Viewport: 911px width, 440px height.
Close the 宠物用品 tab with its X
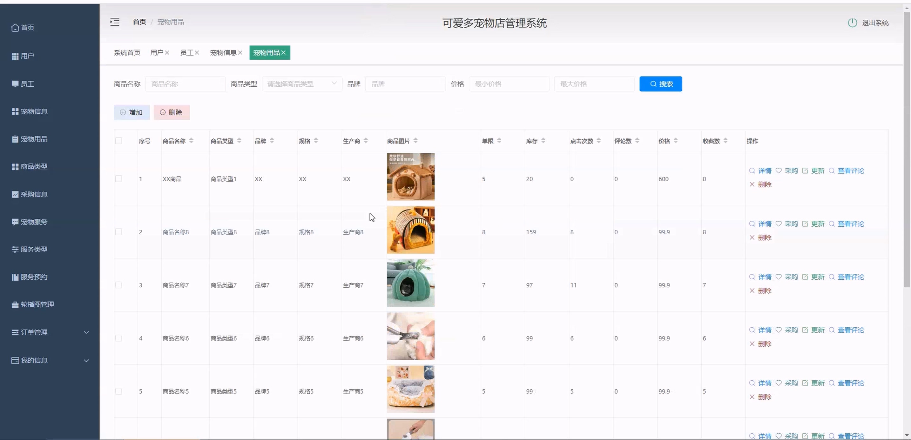[283, 53]
